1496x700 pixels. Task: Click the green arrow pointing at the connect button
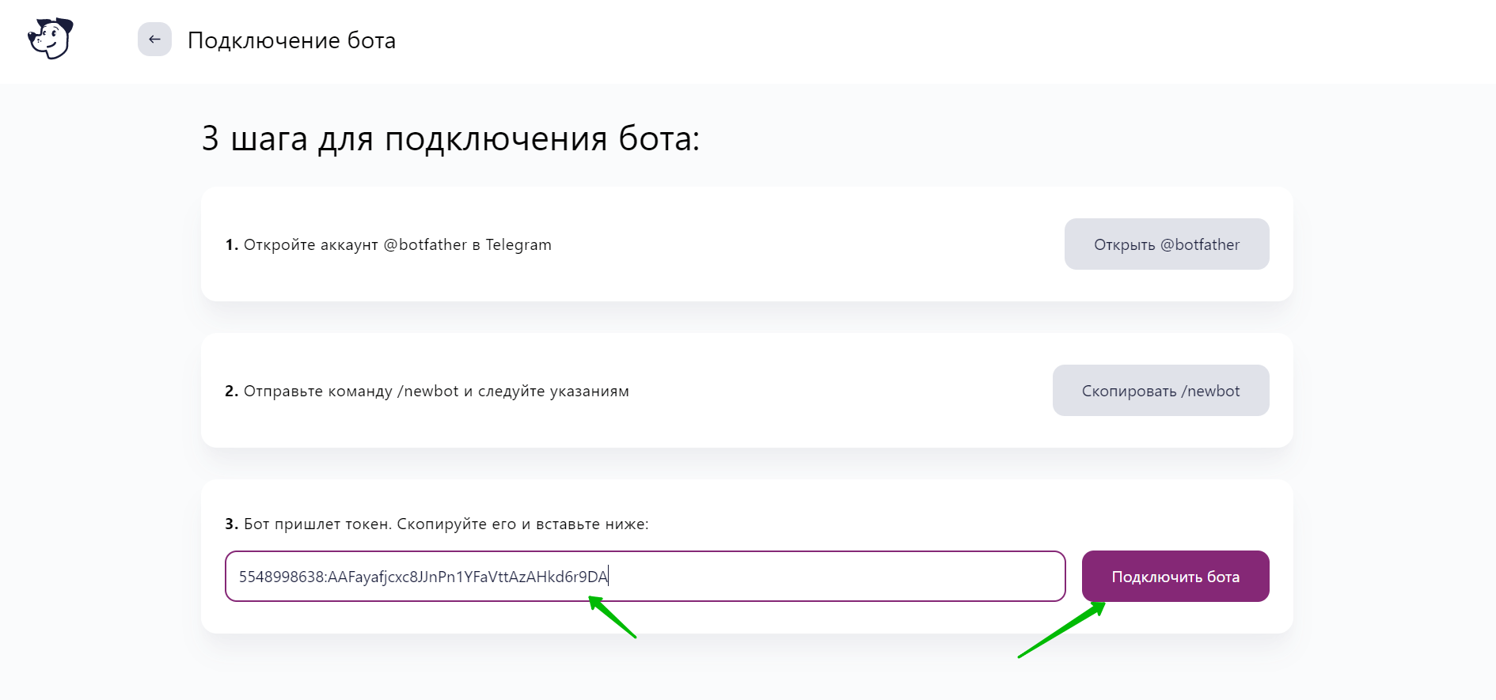(1061, 630)
